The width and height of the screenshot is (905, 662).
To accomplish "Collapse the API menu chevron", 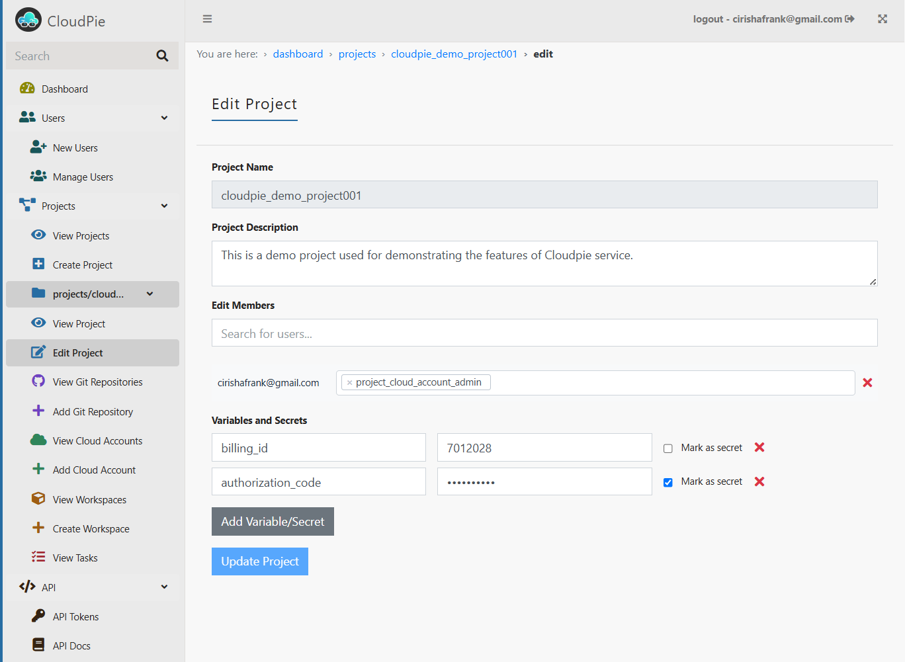I will click(164, 587).
